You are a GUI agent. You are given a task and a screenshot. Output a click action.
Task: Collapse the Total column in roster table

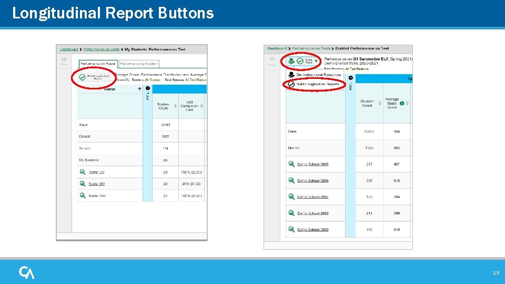pos(147,88)
